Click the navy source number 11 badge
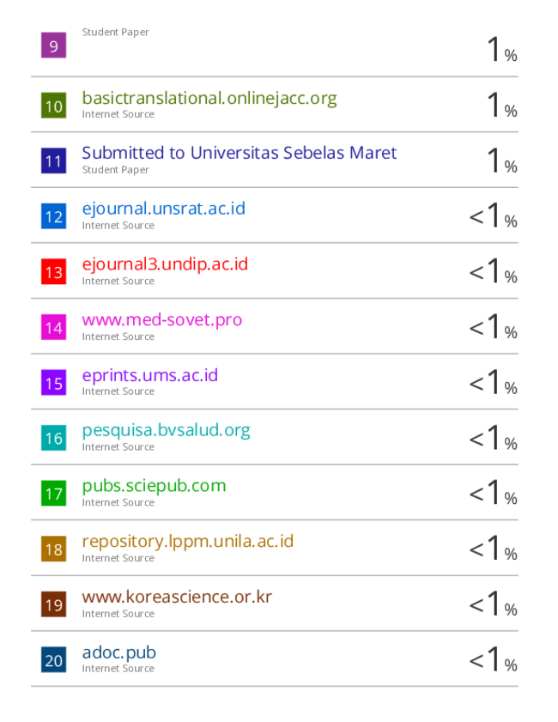Screen dimensions: 558x722 [x=53, y=161]
